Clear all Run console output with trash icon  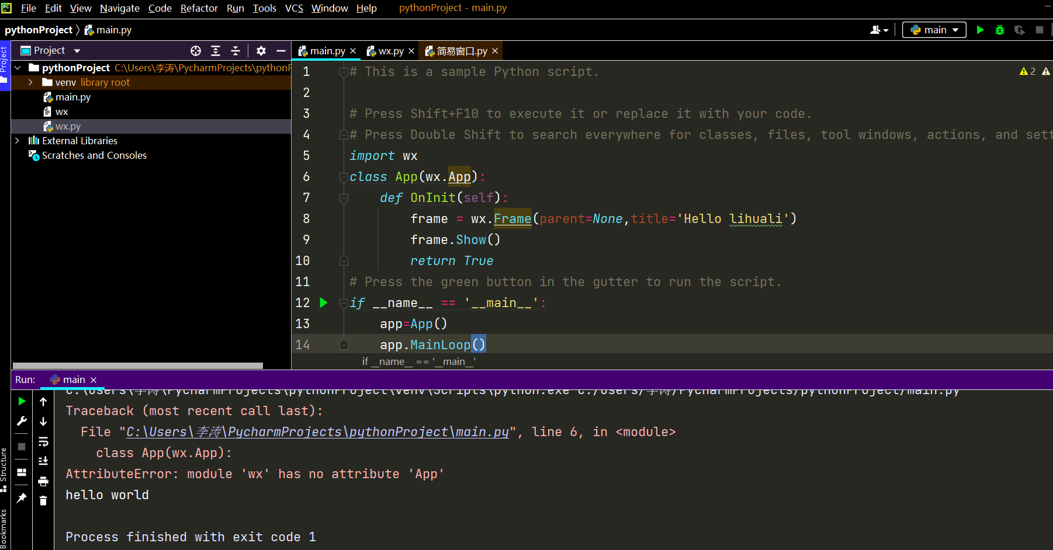43,500
